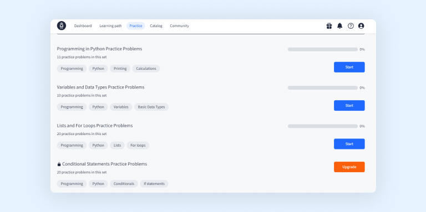Open the gift rewards icon
The height and width of the screenshot is (212, 426).
point(329,26)
